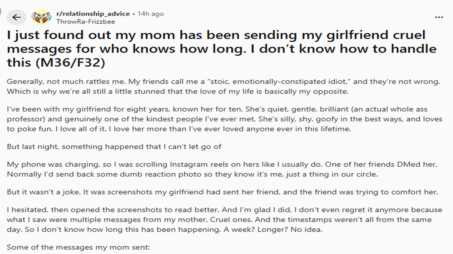The image size is (453, 254).
Task: Open the r/relationship_advice subreddit link
Action: click(x=93, y=14)
